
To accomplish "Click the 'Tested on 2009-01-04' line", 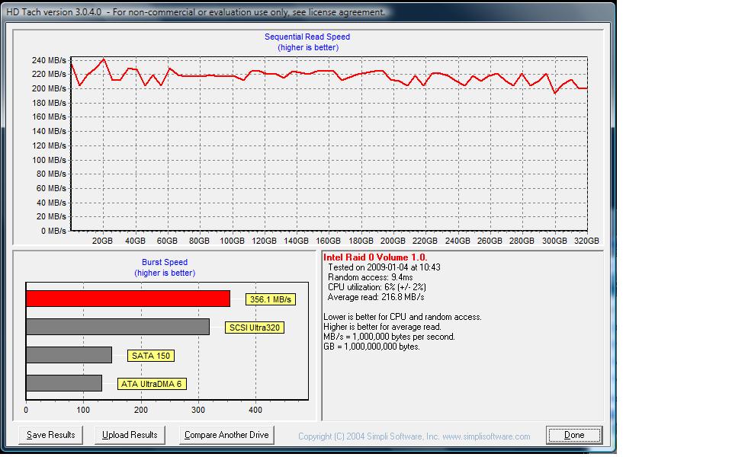I will tap(384, 267).
